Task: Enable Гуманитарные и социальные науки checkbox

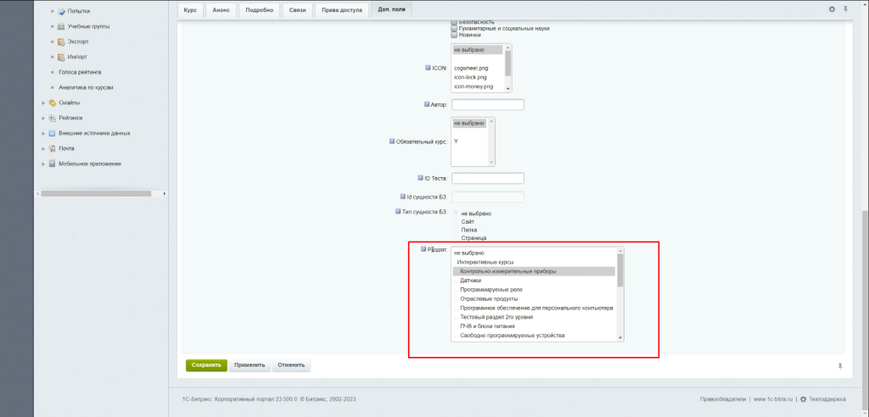Action: click(454, 28)
